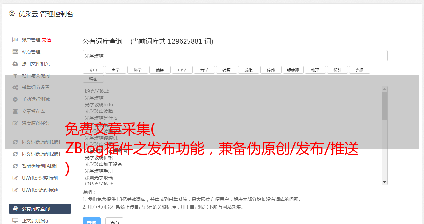Select the 声学 tag button
This screenshot has width=424, height=224.
(x=115, y=70)
